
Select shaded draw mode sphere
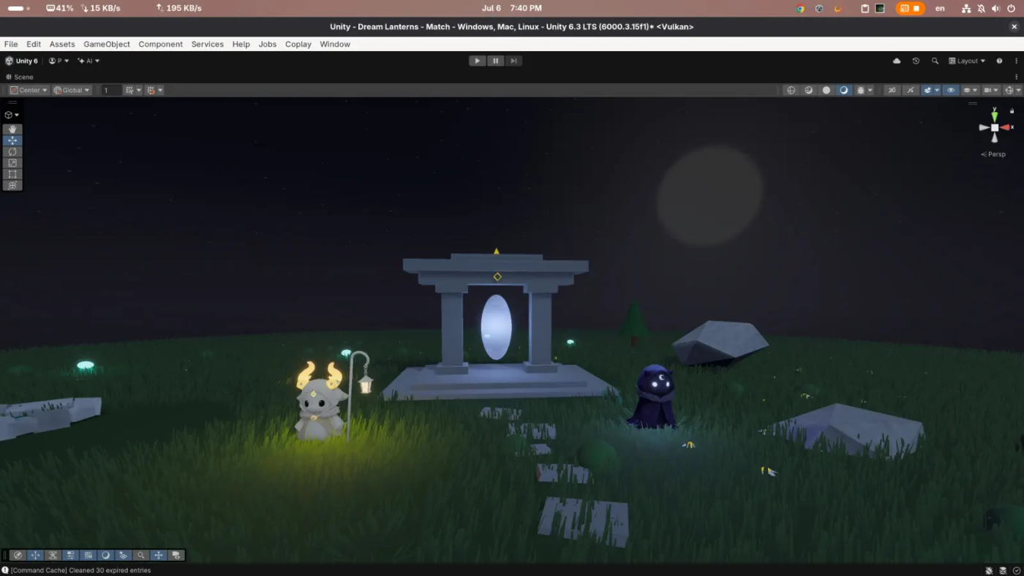point(844,90)
